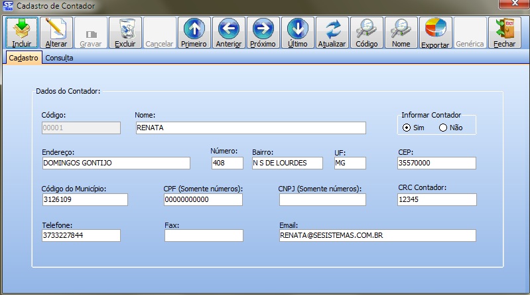Image resolution: width=530 pixels, height=295 pixels.
Task: Select the CRC Contador field
Action: [x=436, y=200]
